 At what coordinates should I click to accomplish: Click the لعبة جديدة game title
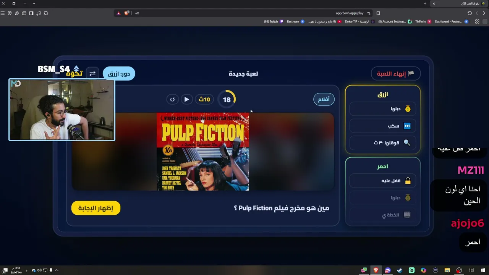point(243,74)
